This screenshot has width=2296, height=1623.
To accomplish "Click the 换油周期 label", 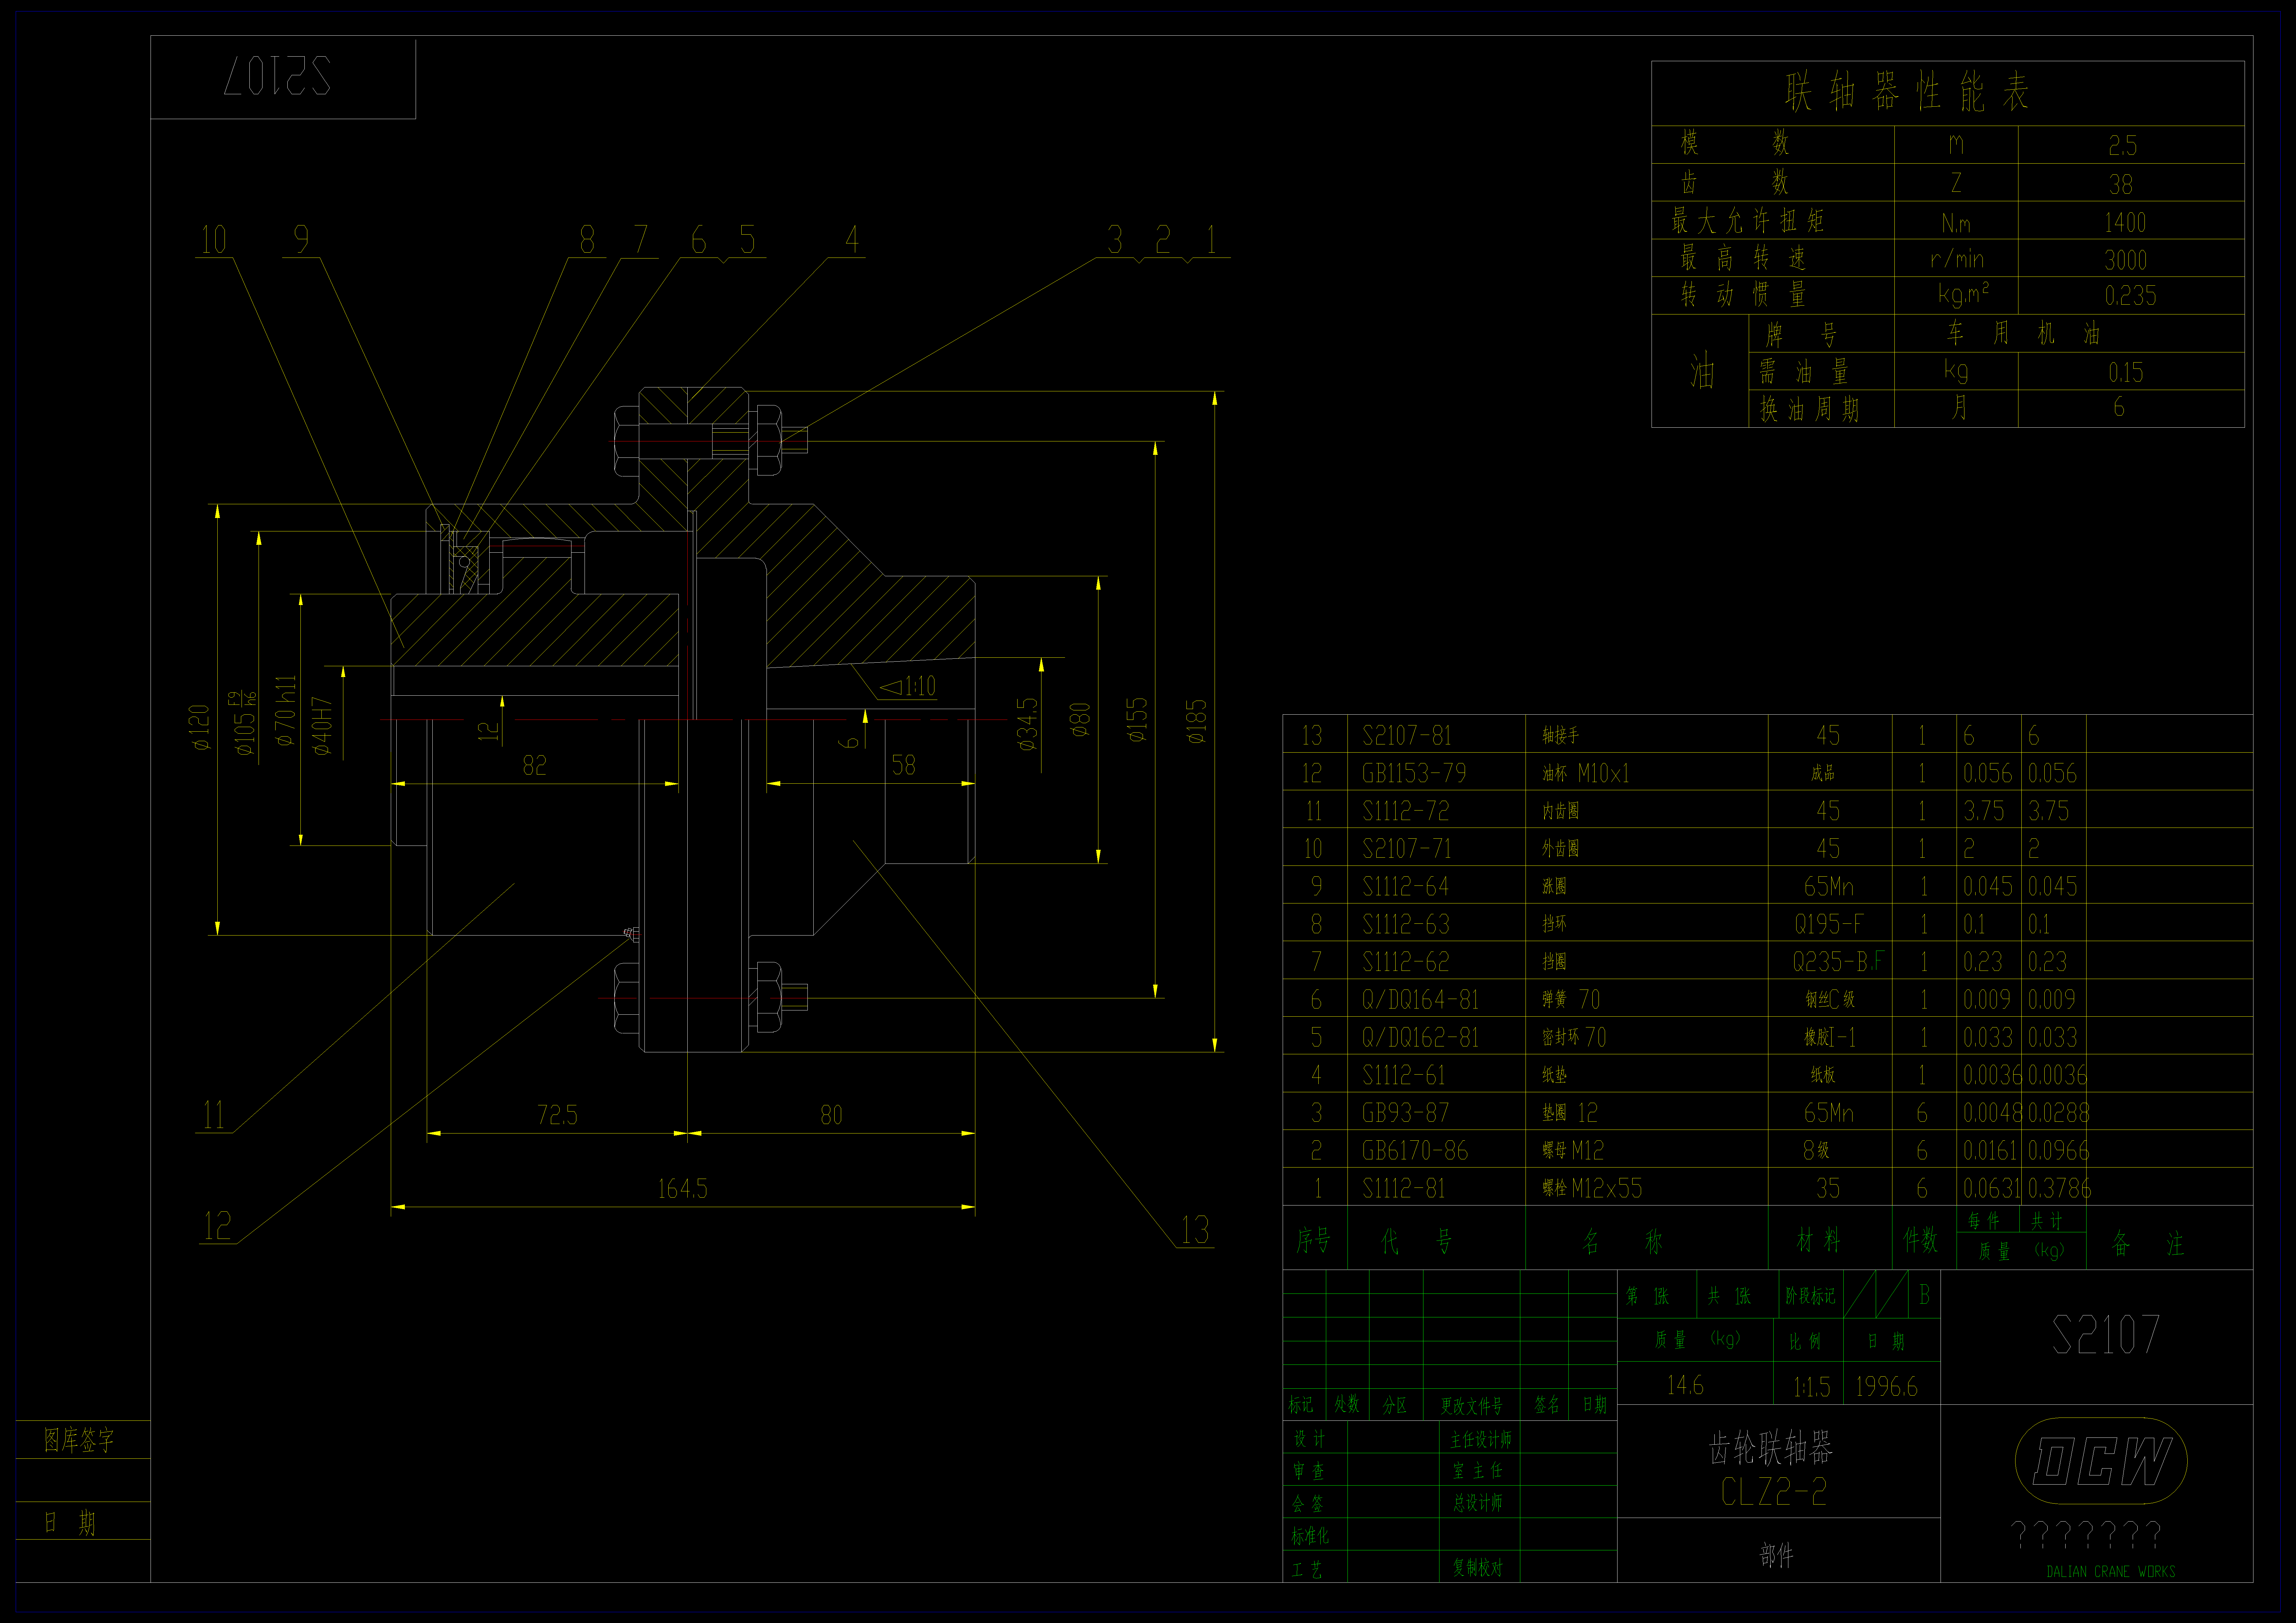I will 1809,409.
